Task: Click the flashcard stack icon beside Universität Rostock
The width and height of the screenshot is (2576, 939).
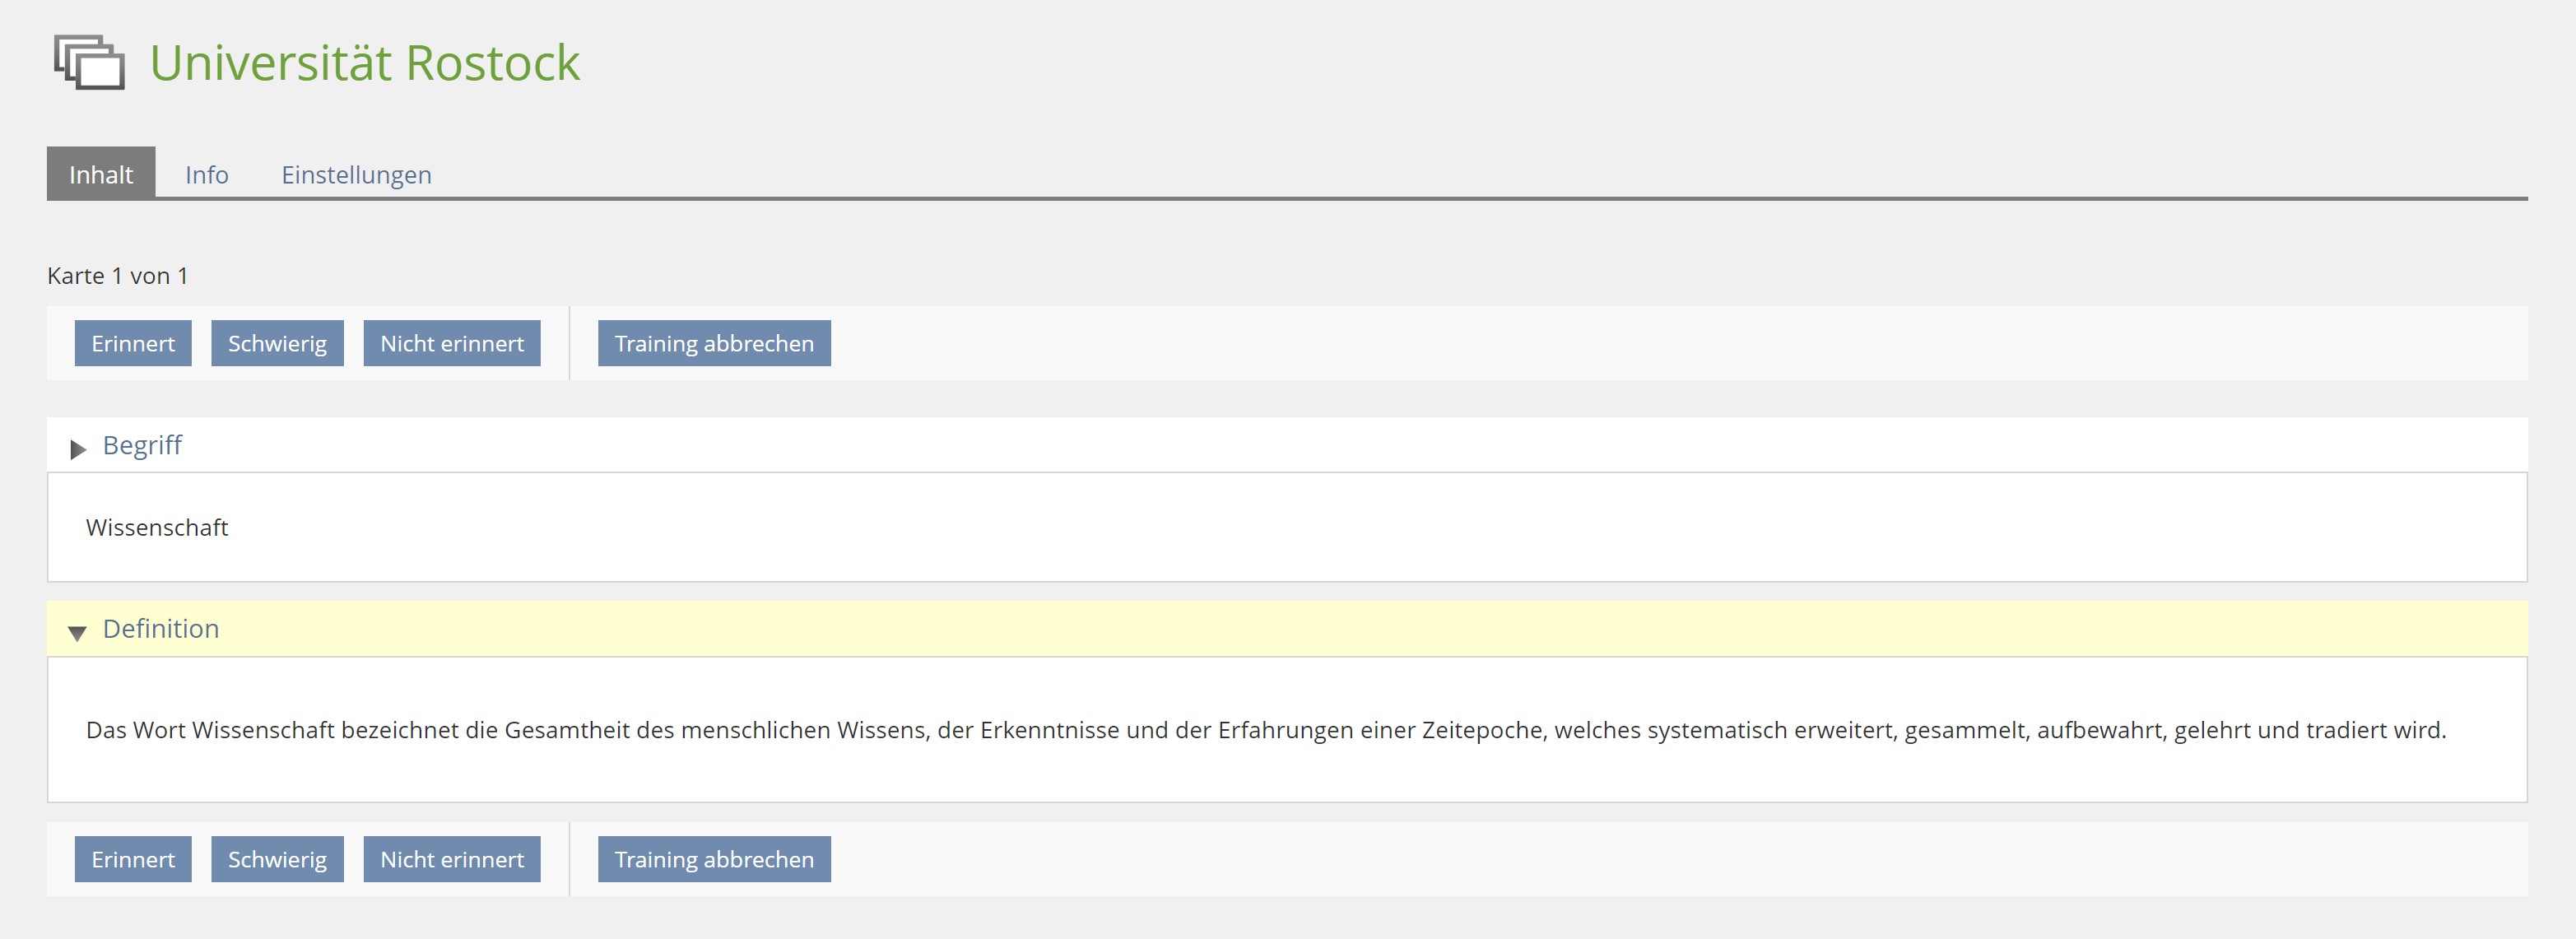Action: tap(89, 62)
